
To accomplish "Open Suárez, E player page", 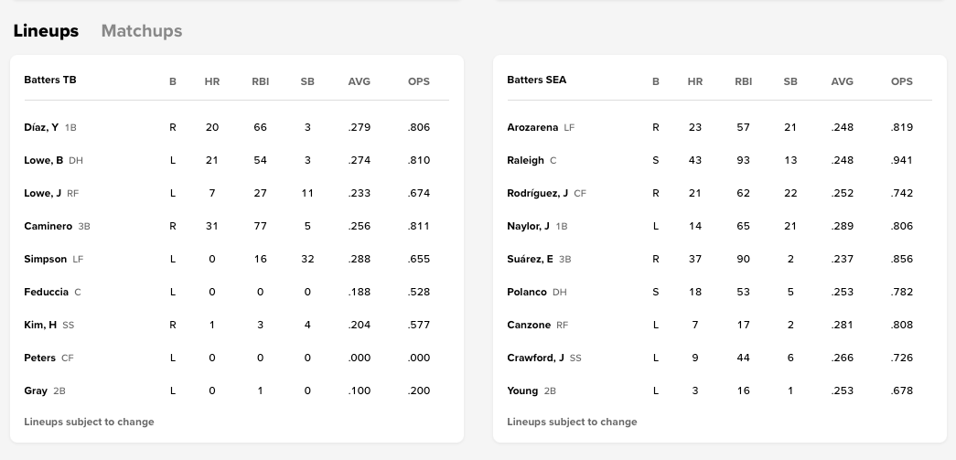I will pyautogui.click(x=530, y=259).
